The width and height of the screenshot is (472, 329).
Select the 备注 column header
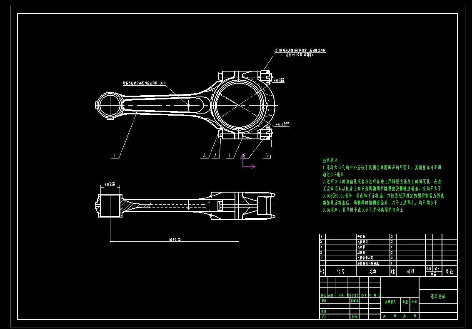coord(450,271)
